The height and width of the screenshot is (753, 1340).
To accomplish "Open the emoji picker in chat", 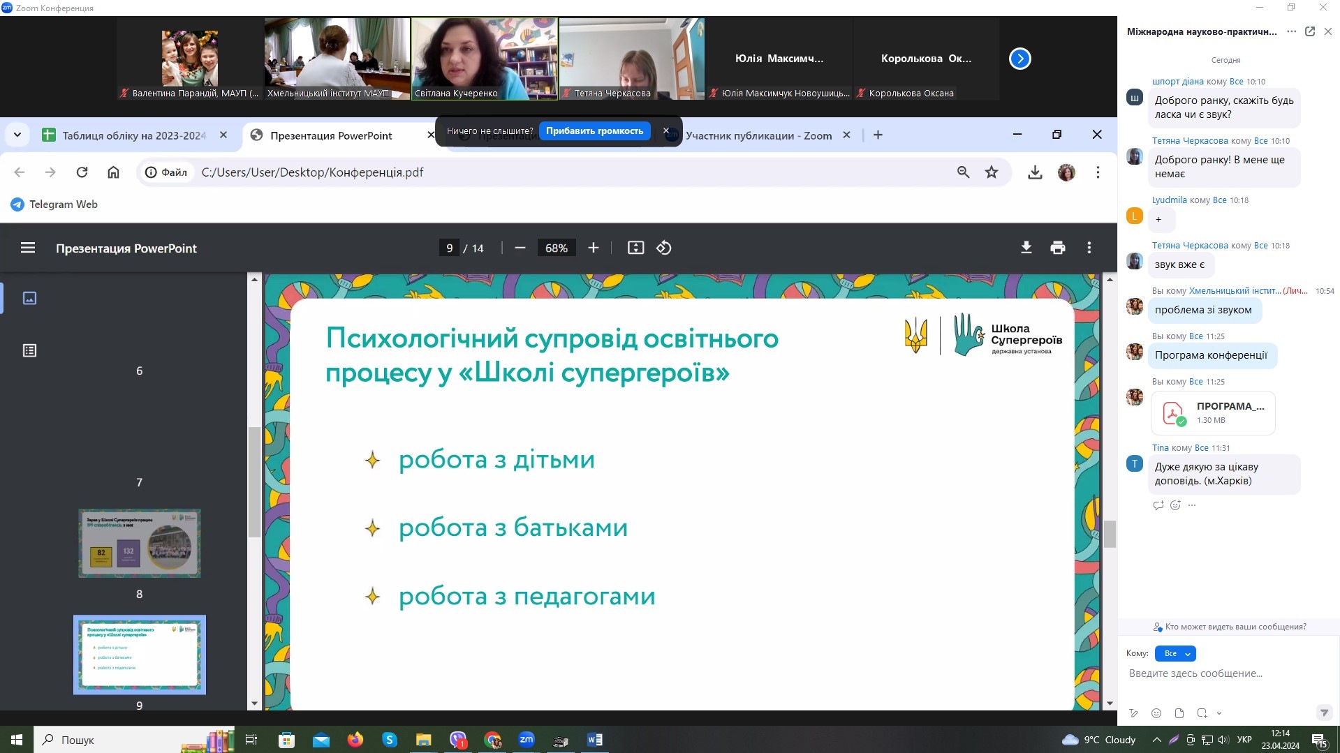I will [x=1156, y=713].
